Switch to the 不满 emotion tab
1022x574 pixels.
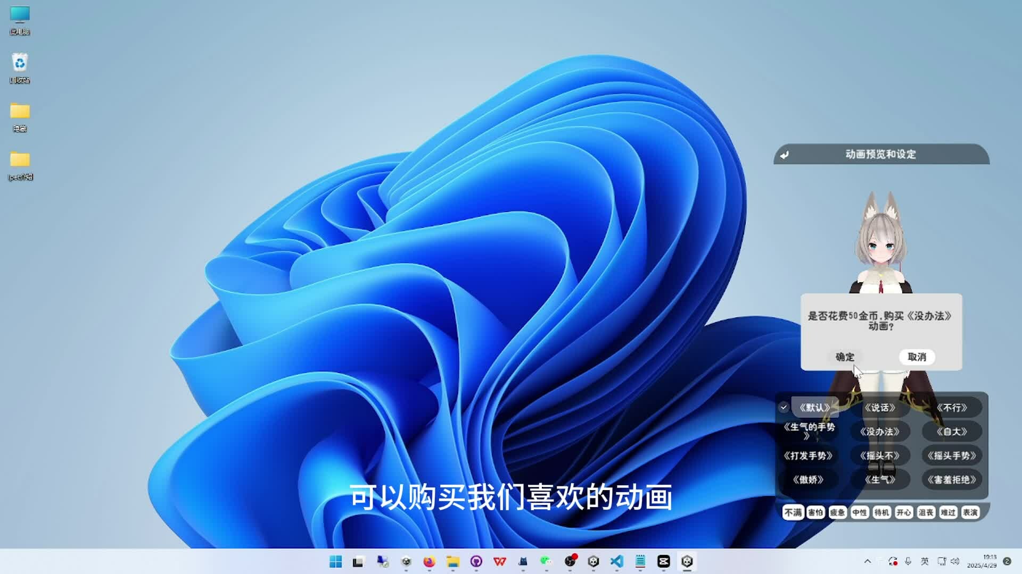pyautogui.click(x=793, y=512)
